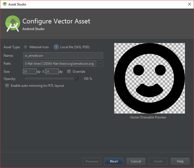Select Local file (SVG, PSD) option
194x168 pixels.
[56, 47]
